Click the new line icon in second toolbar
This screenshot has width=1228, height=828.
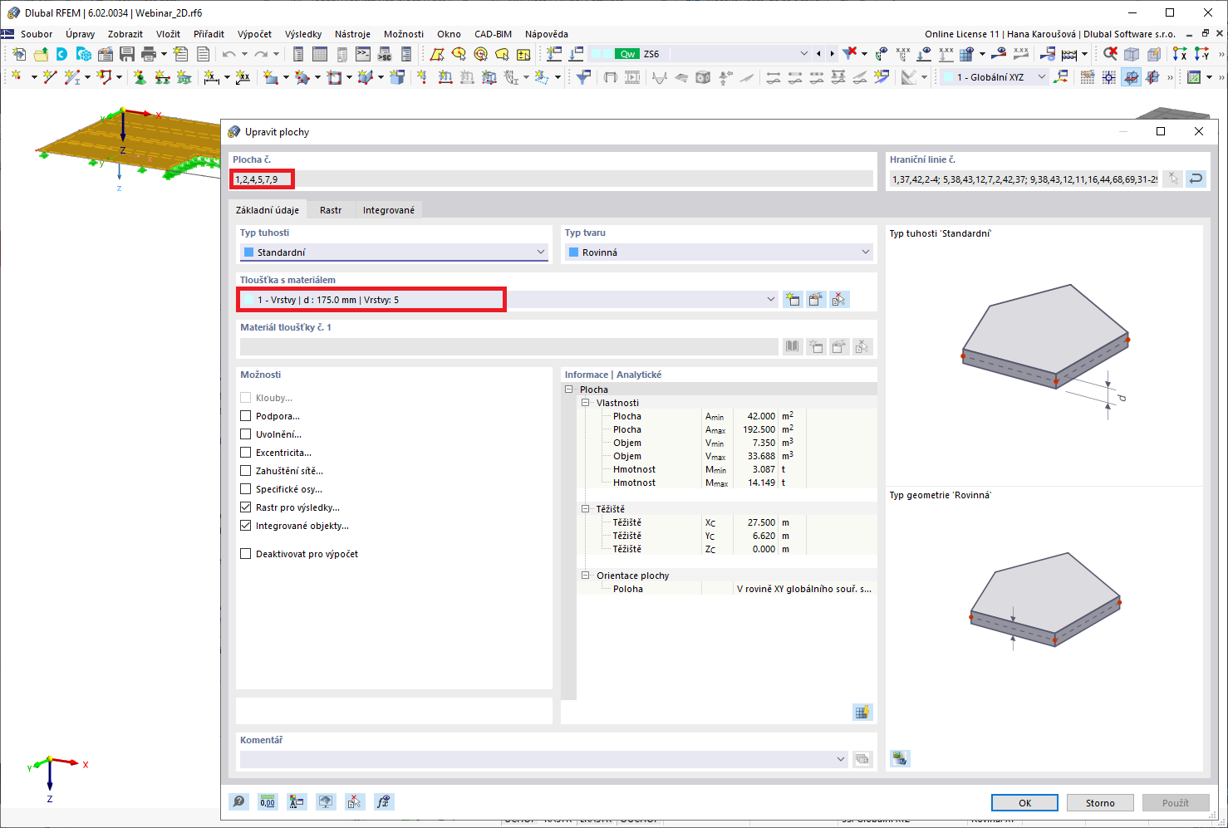pyautogui.click(x=50, y=77)
